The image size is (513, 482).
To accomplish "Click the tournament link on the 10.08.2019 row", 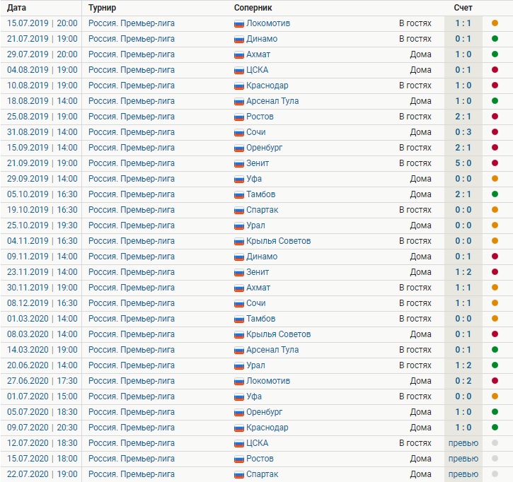I will pyautogui.click(x=132, y=86).
